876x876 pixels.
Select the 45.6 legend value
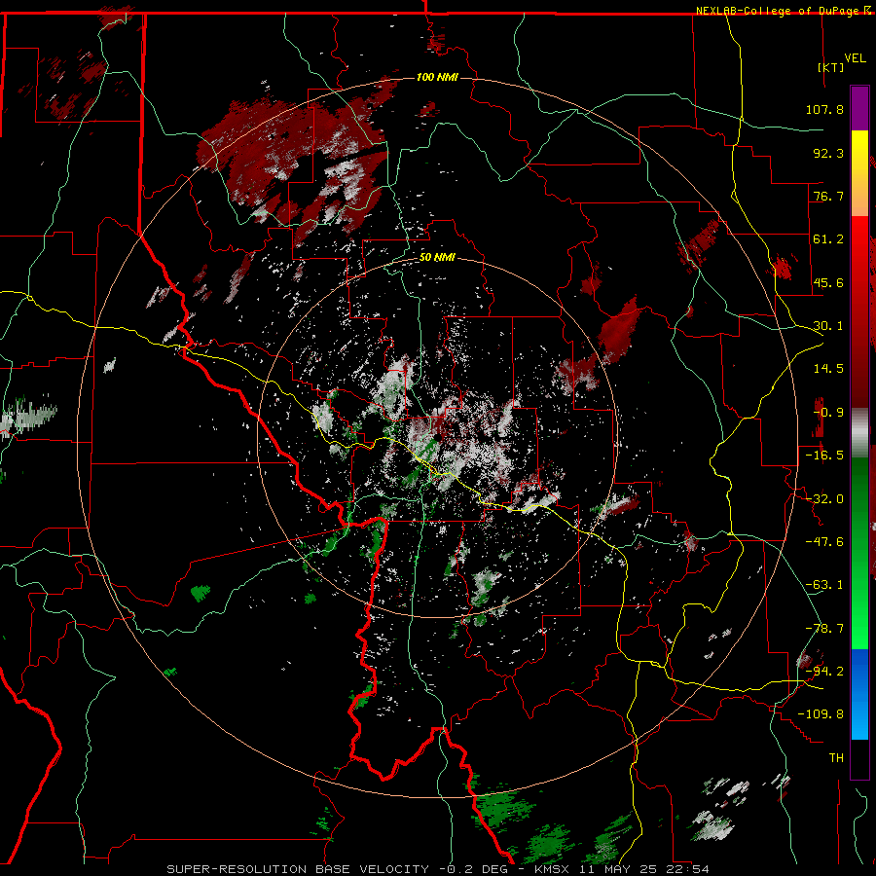(x=828, y=282)
